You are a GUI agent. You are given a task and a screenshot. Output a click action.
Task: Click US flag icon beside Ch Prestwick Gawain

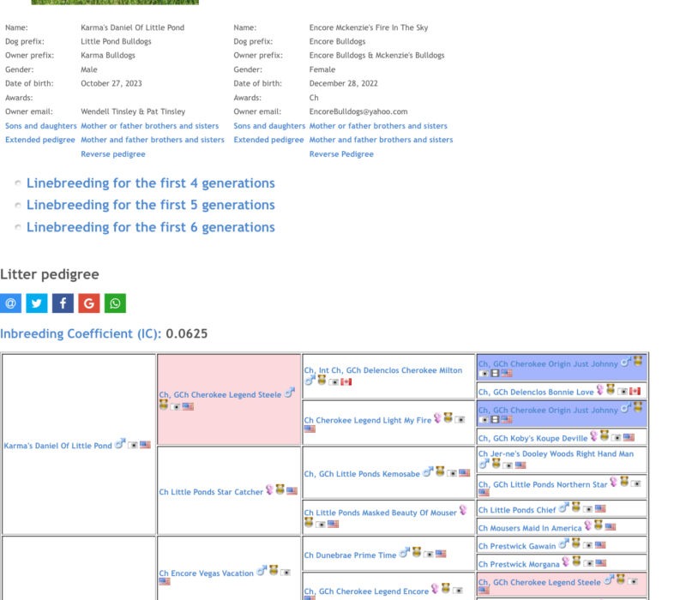click(x=600, y=545)
